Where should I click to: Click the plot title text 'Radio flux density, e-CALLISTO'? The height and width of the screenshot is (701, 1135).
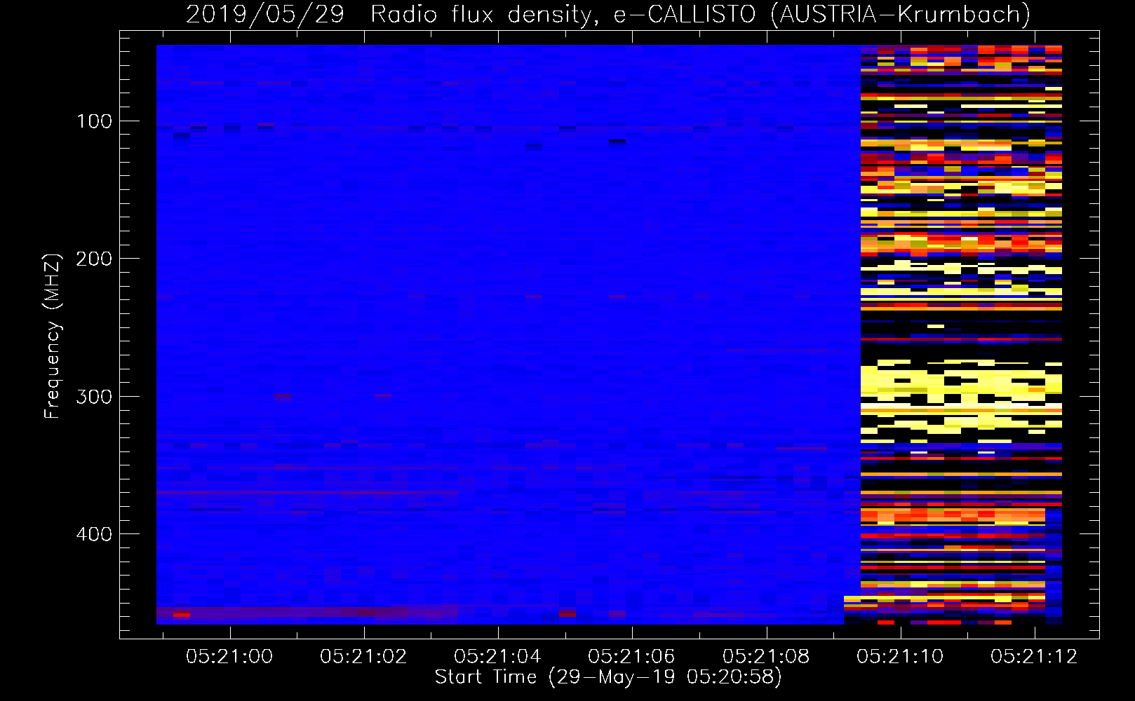point(563,14)
